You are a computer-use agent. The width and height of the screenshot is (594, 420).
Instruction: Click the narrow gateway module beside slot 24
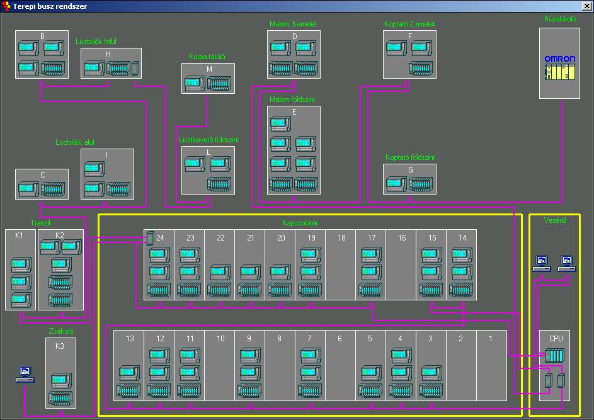click(x=150, y=239)
